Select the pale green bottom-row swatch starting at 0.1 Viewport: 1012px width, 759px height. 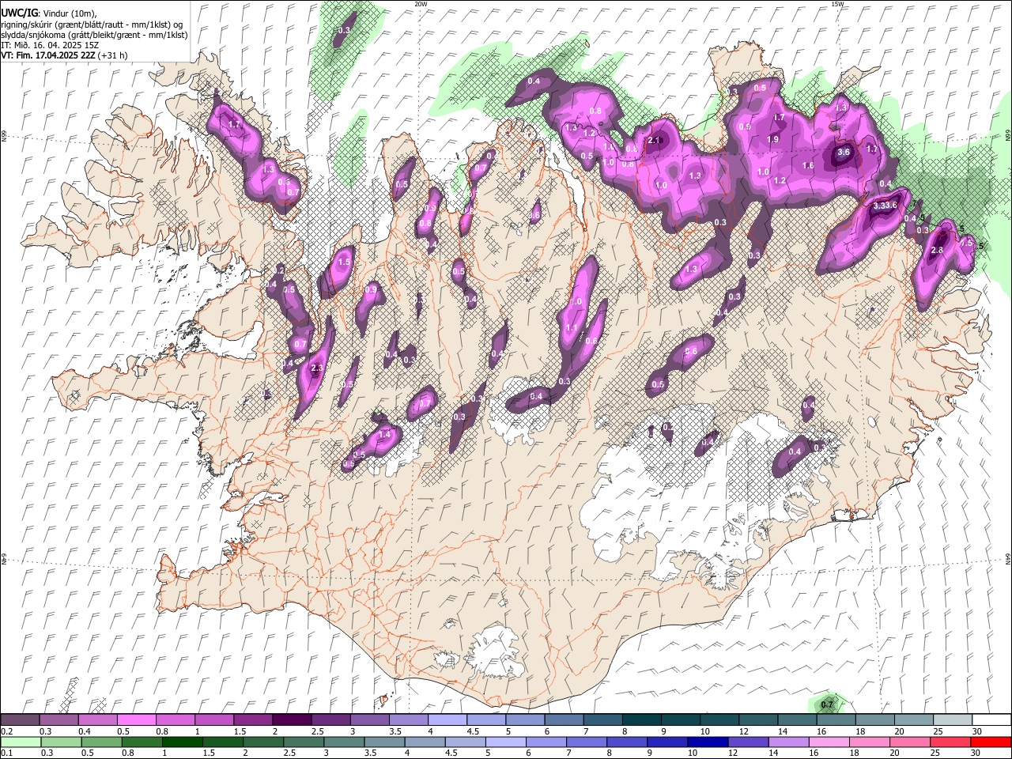(x=21, y=742)
